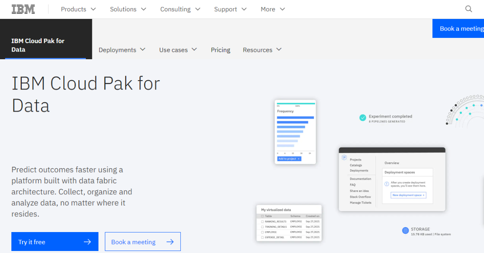484x253 pixels.
Task: Tick the EXPENSE_DETAIL row checkbox
Action: (262, 237)
